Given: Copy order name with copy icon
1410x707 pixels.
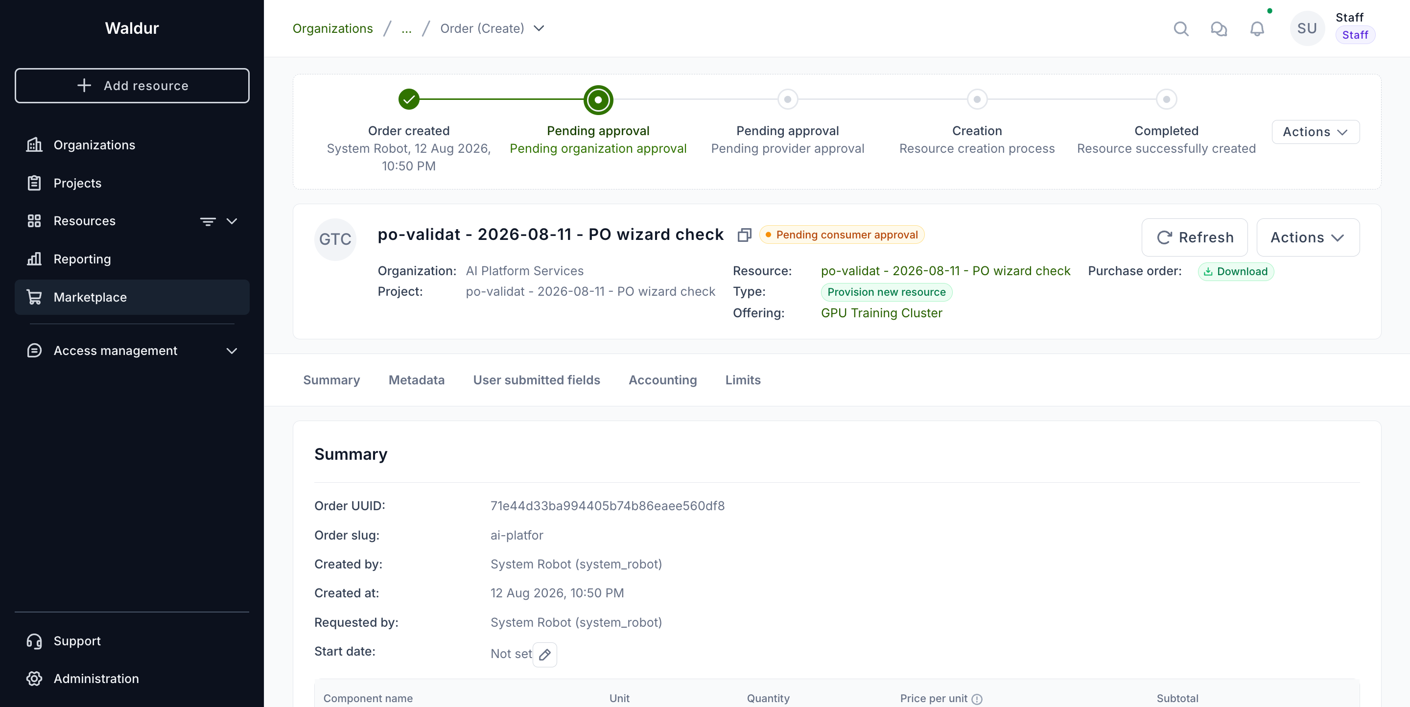Looking at the screenshot, I should coord(744,235).
